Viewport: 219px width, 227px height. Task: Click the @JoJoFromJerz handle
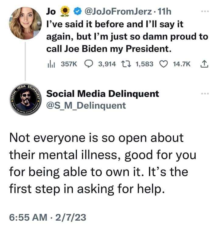click(122, 12)
